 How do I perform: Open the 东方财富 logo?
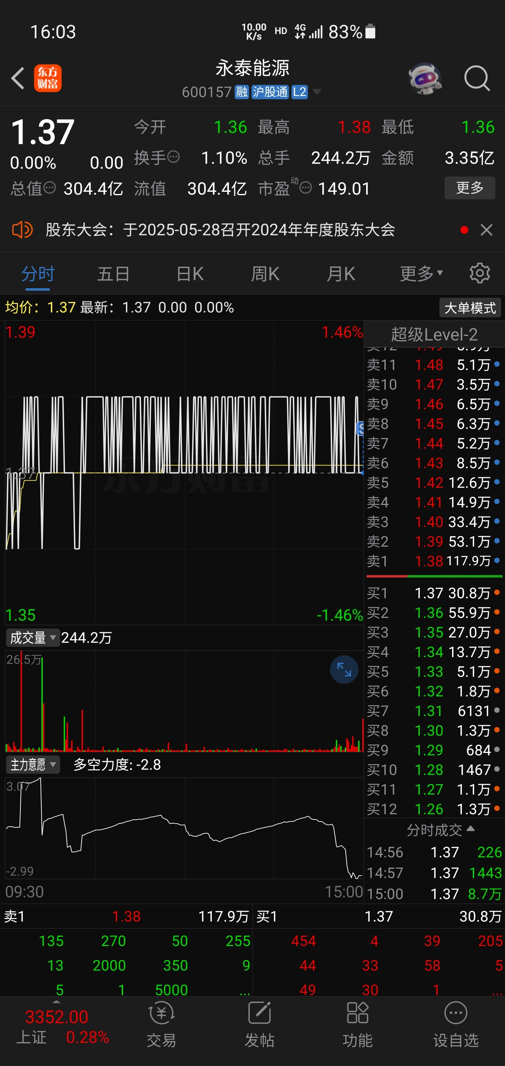48,78
